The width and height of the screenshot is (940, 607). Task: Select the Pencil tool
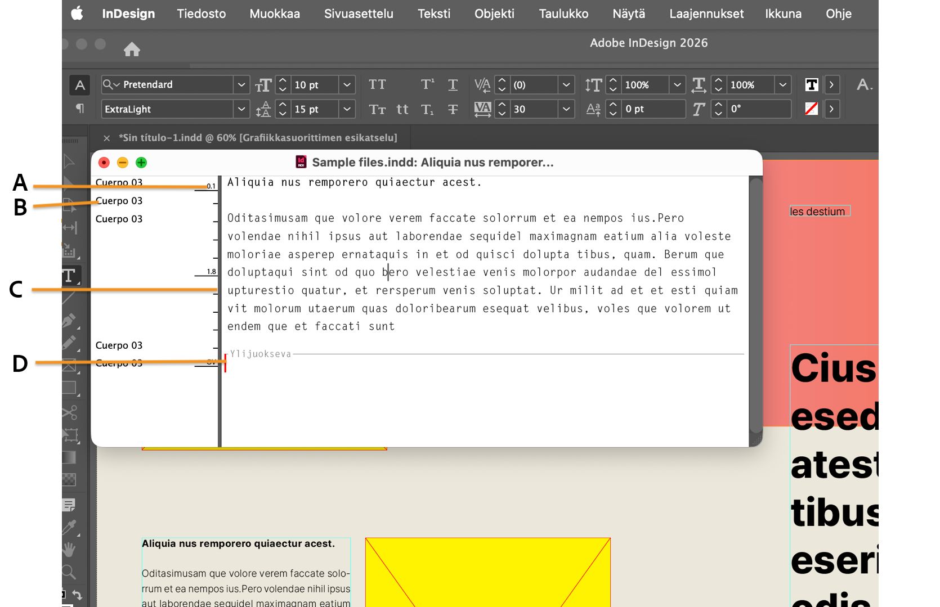coord(69,343)
